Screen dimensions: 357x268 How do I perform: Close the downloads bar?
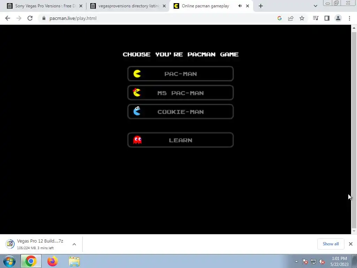pyautogui.click(x=351, y=244)
